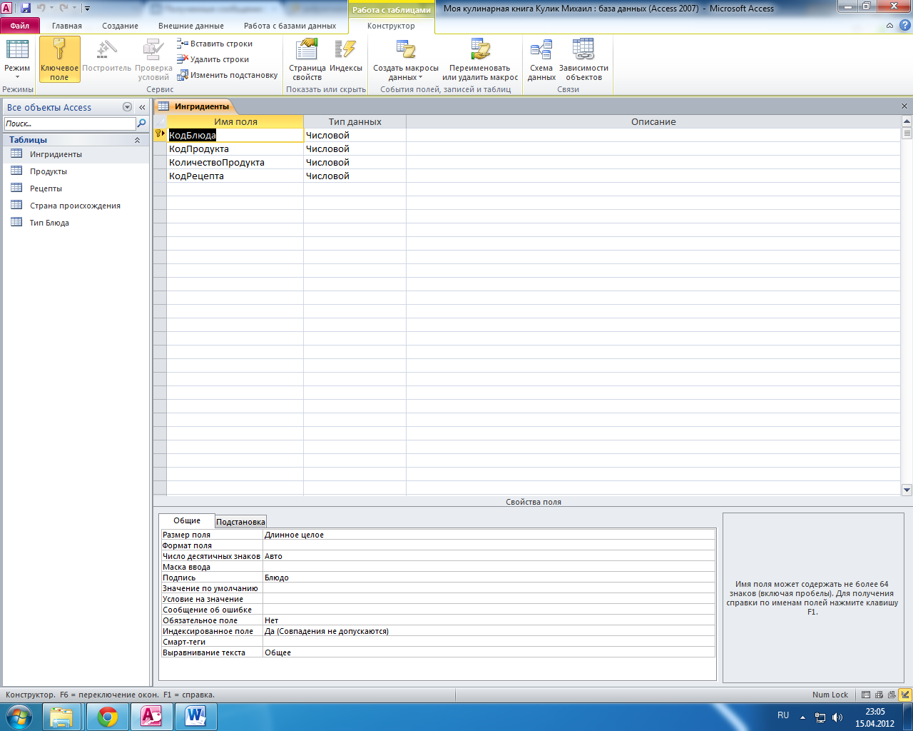Viewport: 913px width, 731px height.
Task: Select the Общие properties tab
Action: tap(187, 520)
